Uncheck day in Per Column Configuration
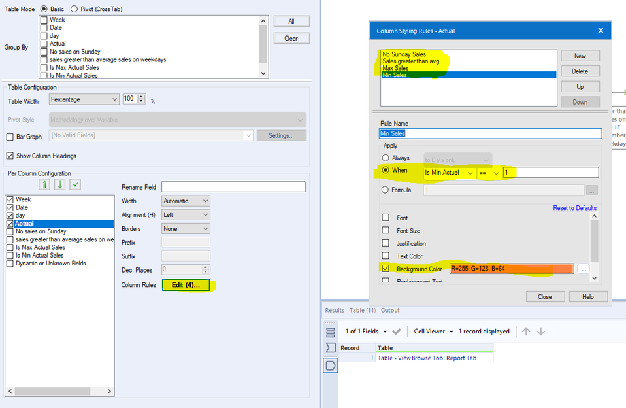The width and height of the screenshot is (626, 408). pos(10,215)
